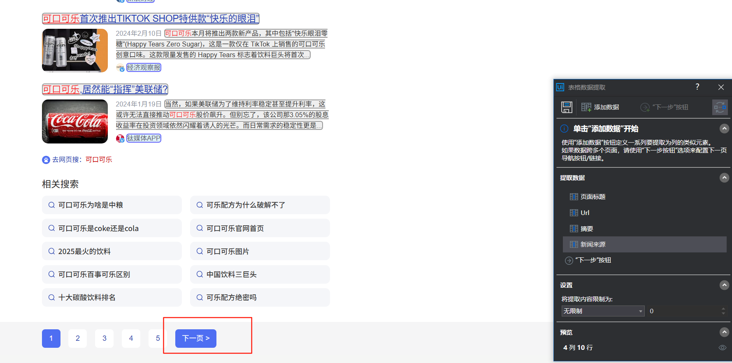Open help with the question mark icon
Image resolution: width=732 pixels, height=363 pixels.
(x=697, y=87)
